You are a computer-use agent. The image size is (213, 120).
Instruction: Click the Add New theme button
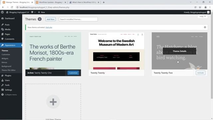pyautogui.click(x=51, y=19)
